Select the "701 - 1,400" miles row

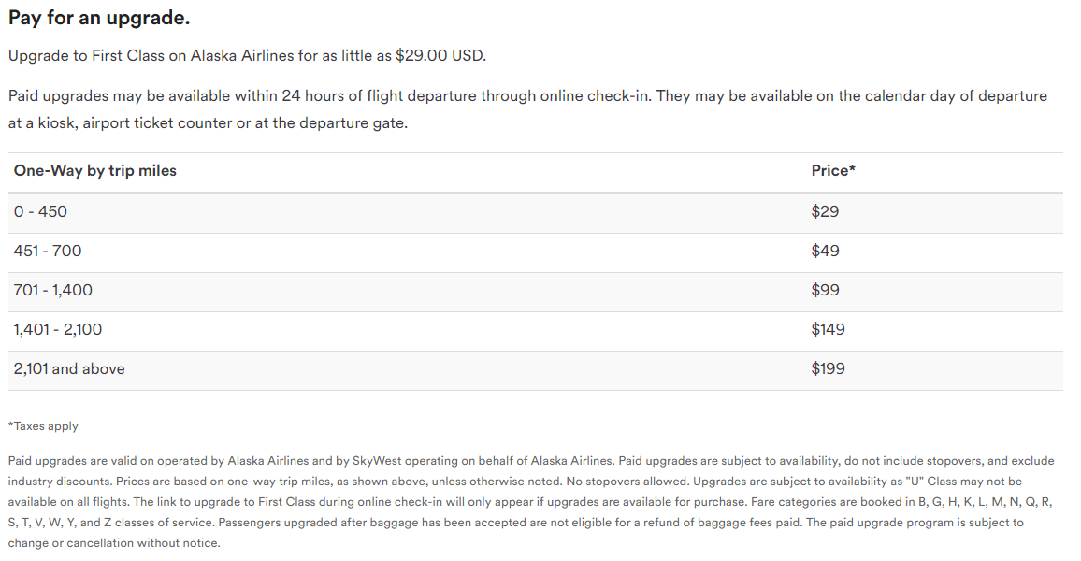(53, 291)
